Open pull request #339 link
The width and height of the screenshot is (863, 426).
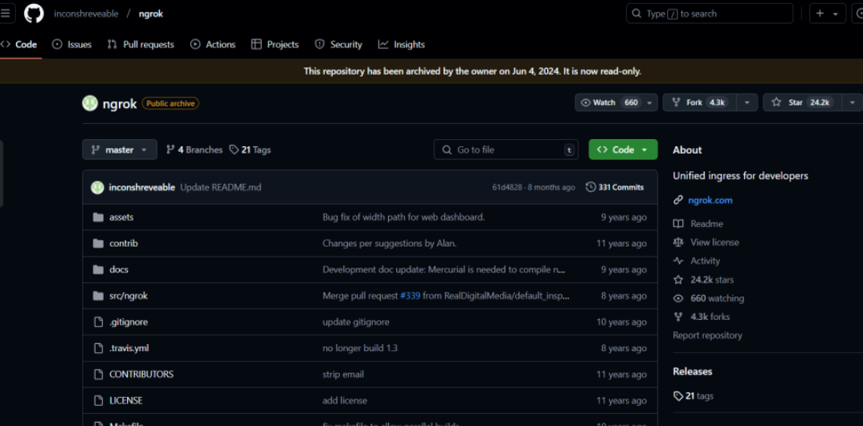[x=410, y=296]
